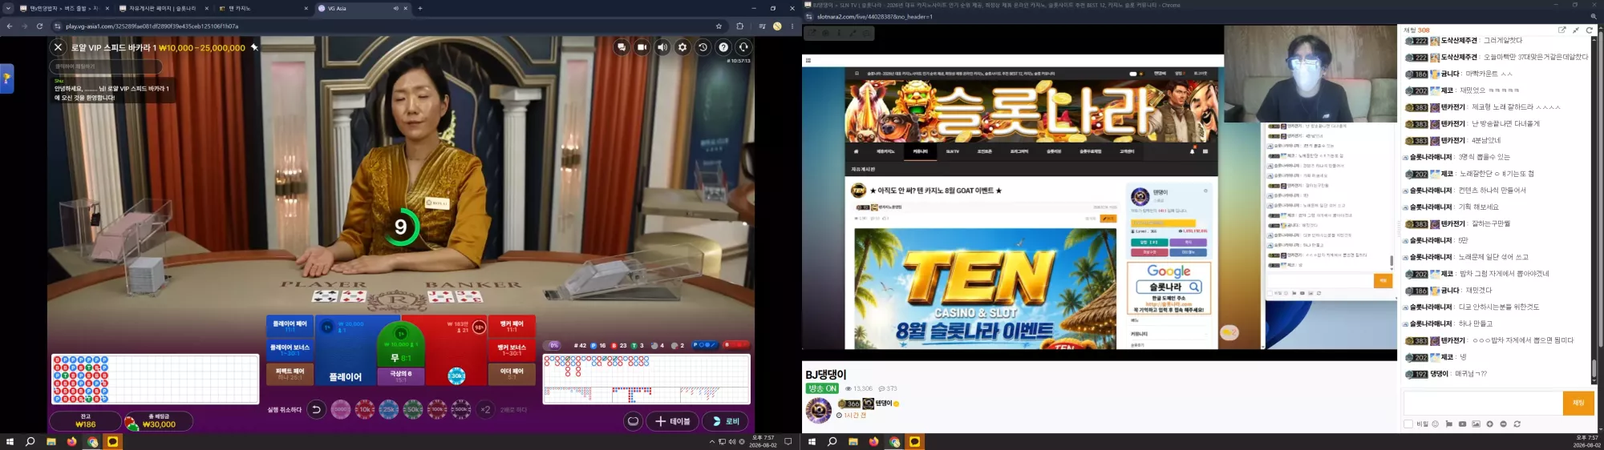
Task: Bet on 퍼펙트 페어 side bet
Action: (x=290, y=374)
